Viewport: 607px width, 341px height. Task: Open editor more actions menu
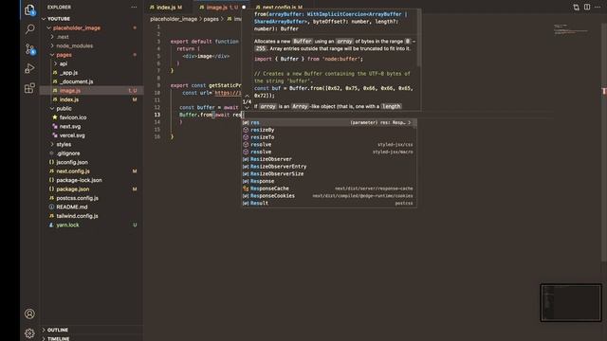point(598,7)
